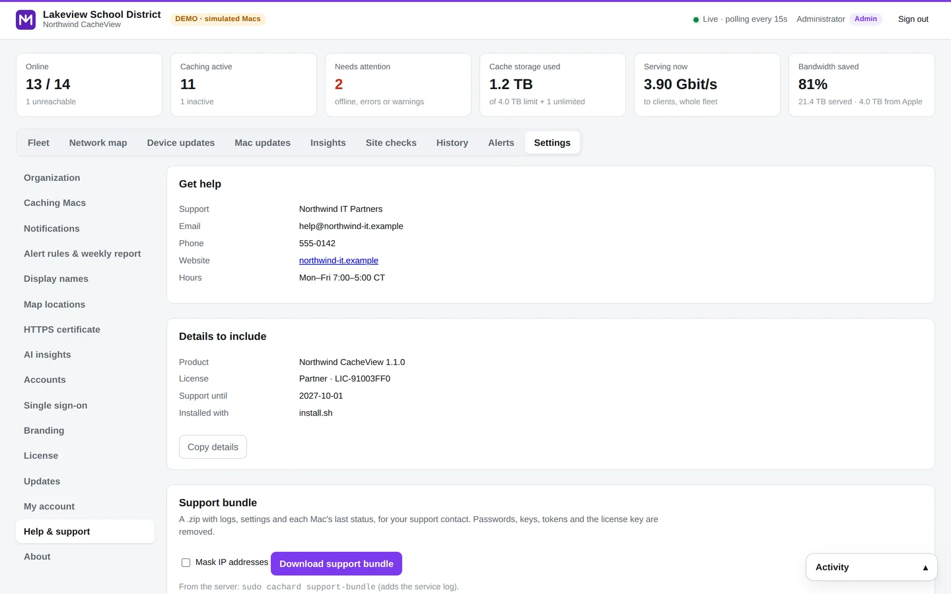Enable the Mask IP addresses checkbox
The image size is (951, 594).
point(186,563)
